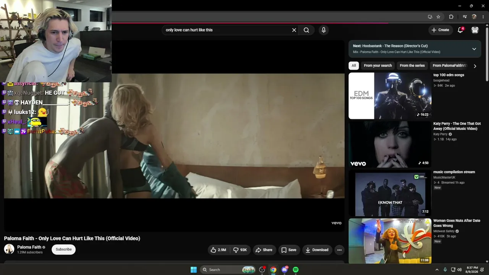This screenshot has width=489, height=275.
Task: Click Woman Goes Nuts After Date title
Action: pos(457,223)
